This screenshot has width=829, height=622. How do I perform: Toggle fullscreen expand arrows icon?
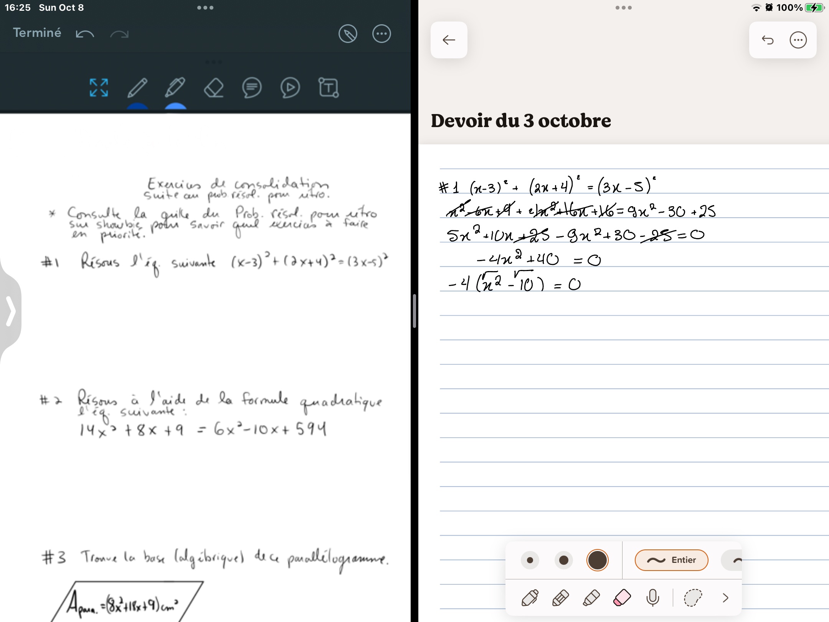pos(99,88)
